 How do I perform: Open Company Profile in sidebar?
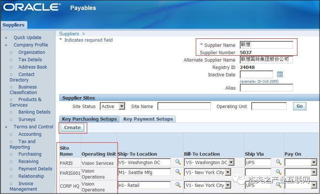(x=31, y=45)
